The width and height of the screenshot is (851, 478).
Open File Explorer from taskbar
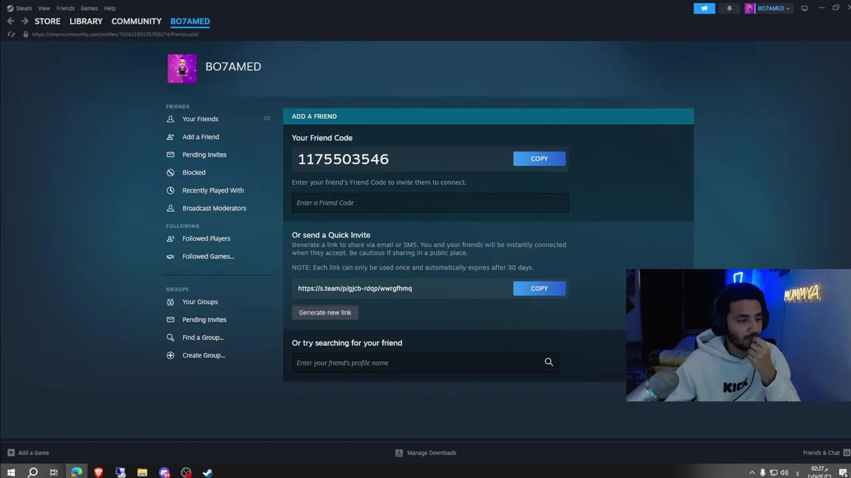142,473
